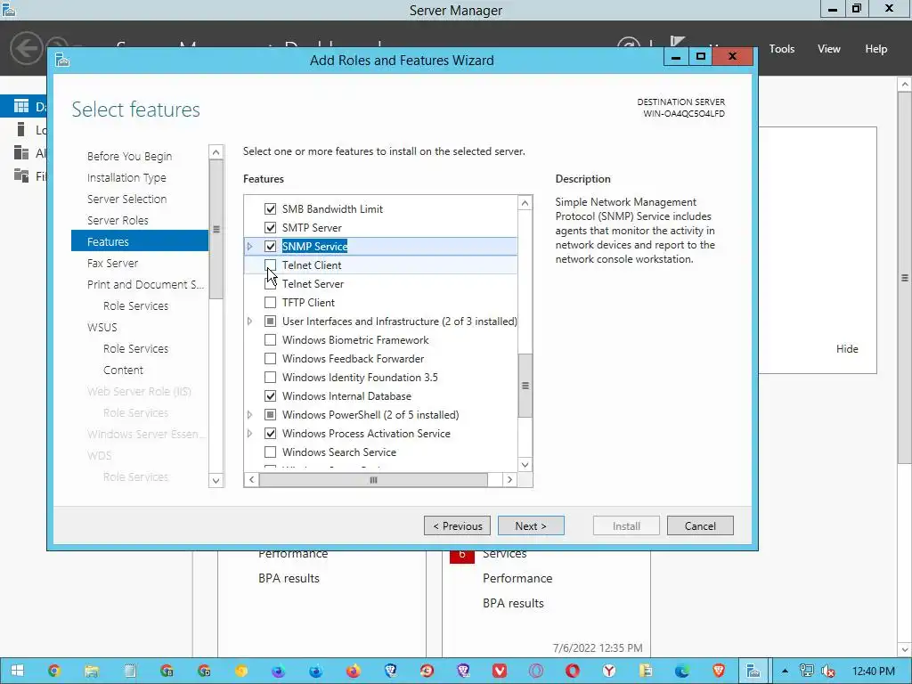This screenshot has width=912, height=684.
Task: Launch Yandex Browser from the taskbar
Action: click(x=609, y=671)
